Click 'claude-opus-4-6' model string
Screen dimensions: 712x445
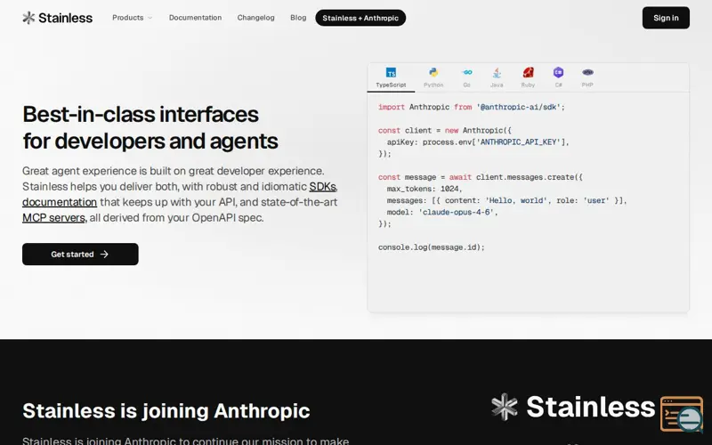pyautogui.click(x=456, y=212)
